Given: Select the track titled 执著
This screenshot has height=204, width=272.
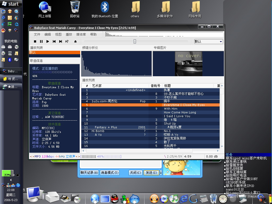Looking at the screenshot, I should pos(150,90).
